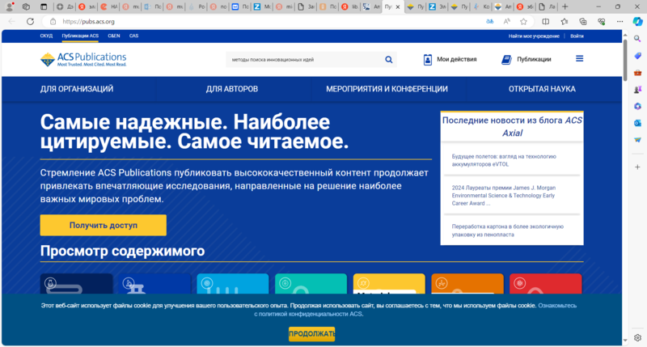Select the "ДЛЯ АВТОРОВ" navigation tab

[x=232, y=89]
